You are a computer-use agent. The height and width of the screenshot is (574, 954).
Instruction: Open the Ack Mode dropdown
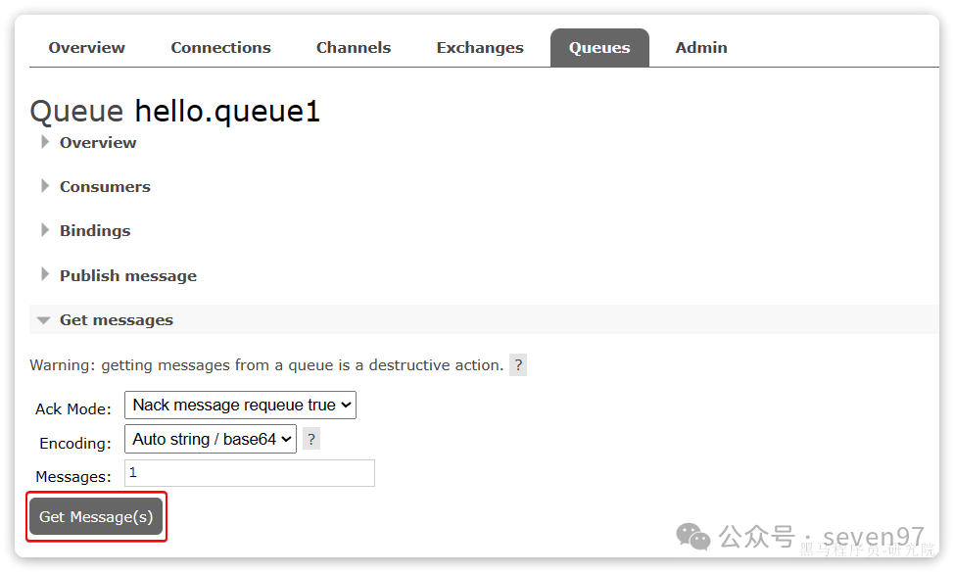point(240,405)
